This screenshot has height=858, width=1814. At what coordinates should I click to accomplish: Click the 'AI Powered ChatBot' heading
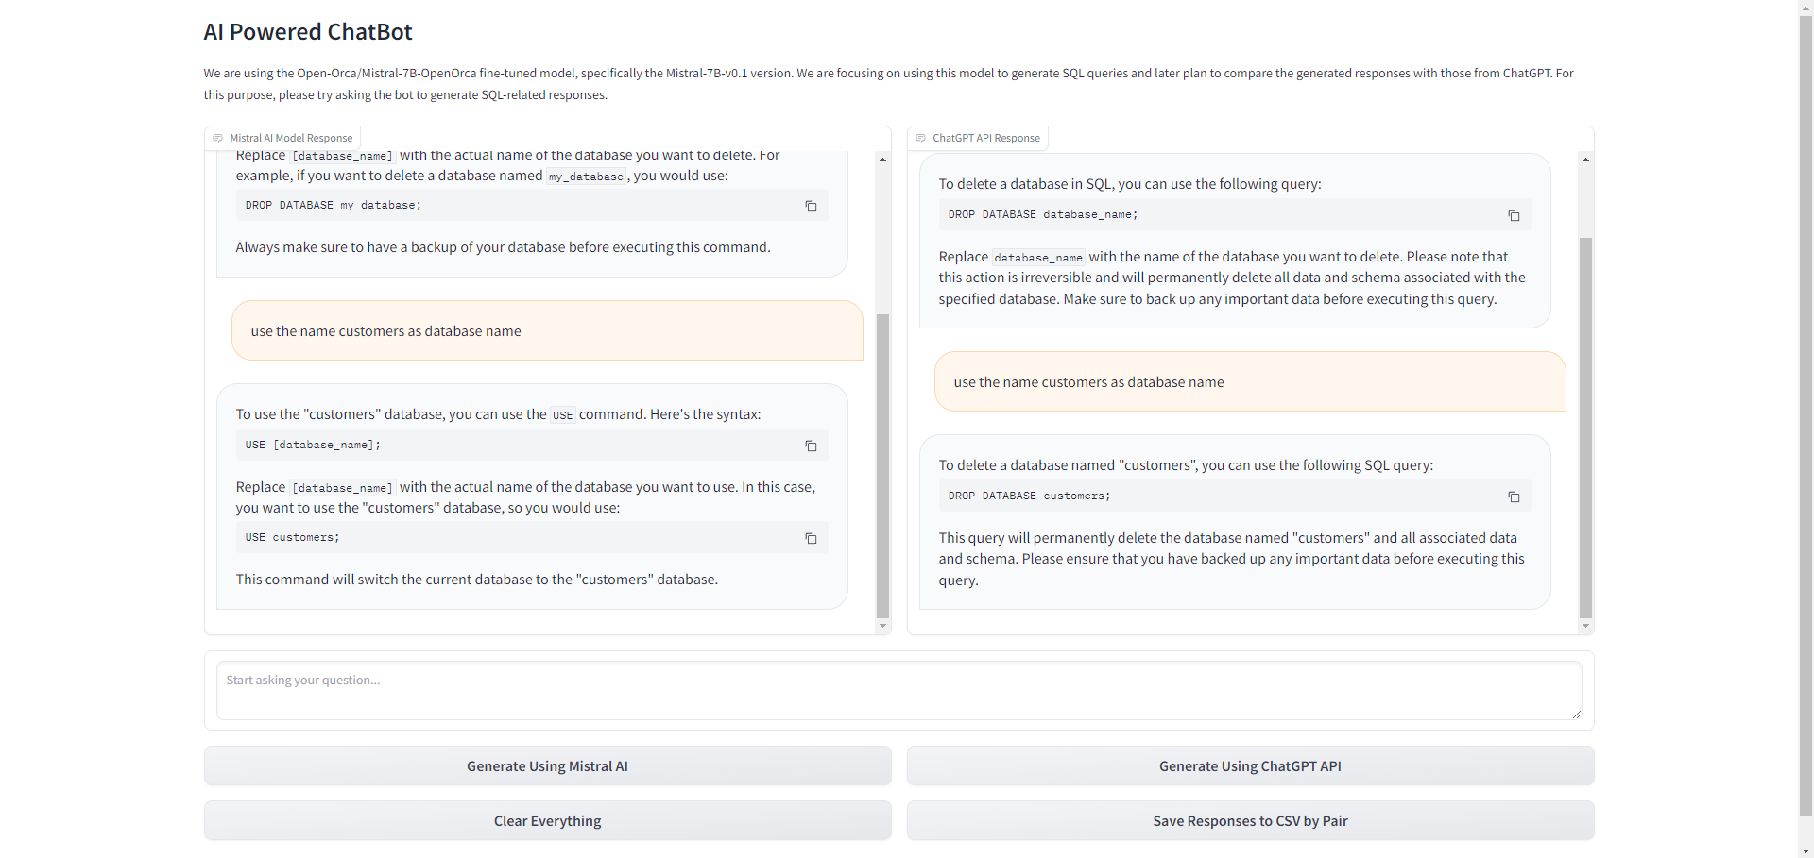click(308, 32)
